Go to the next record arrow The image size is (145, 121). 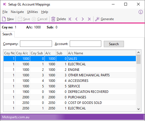pos(83,19)
